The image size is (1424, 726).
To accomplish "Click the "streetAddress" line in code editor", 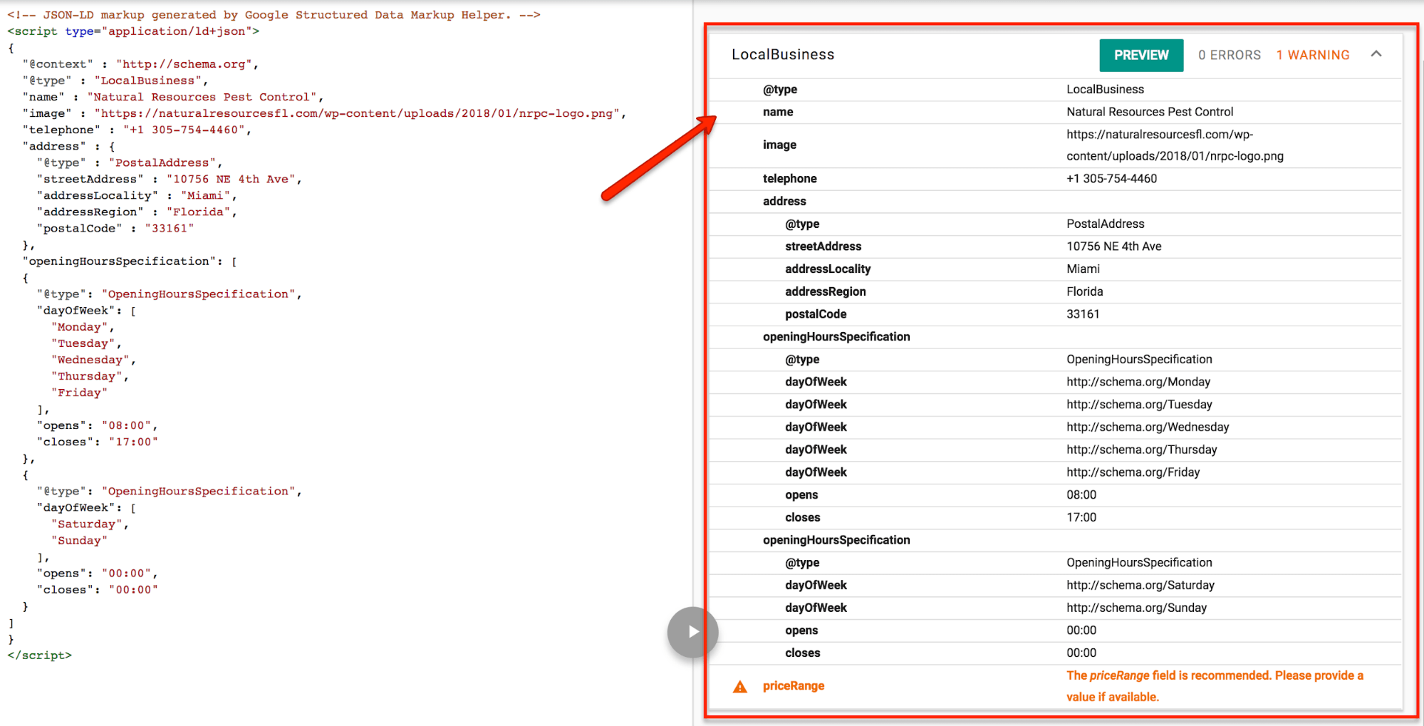I will pyautogui.click(x=169, y=179).
